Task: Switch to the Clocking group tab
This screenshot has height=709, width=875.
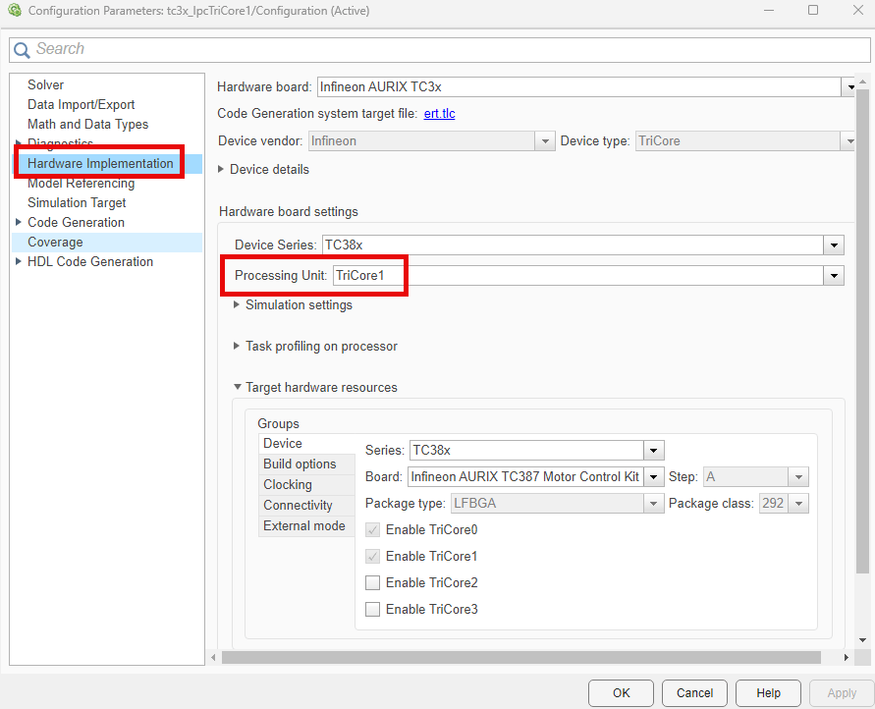Action: click(x=287, y=484)
